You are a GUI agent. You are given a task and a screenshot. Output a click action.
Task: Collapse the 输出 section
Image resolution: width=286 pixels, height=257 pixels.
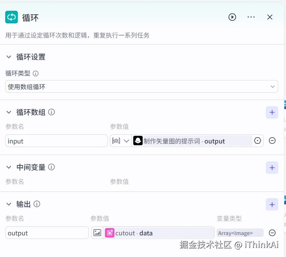click(9, 204)
